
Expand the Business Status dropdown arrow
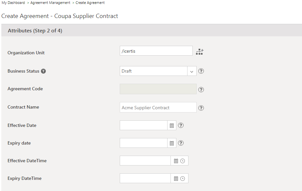pyautogui.click(x=192, y=71)
